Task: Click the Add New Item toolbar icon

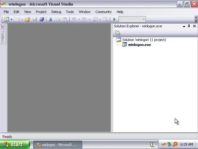Action: [17, 19]
